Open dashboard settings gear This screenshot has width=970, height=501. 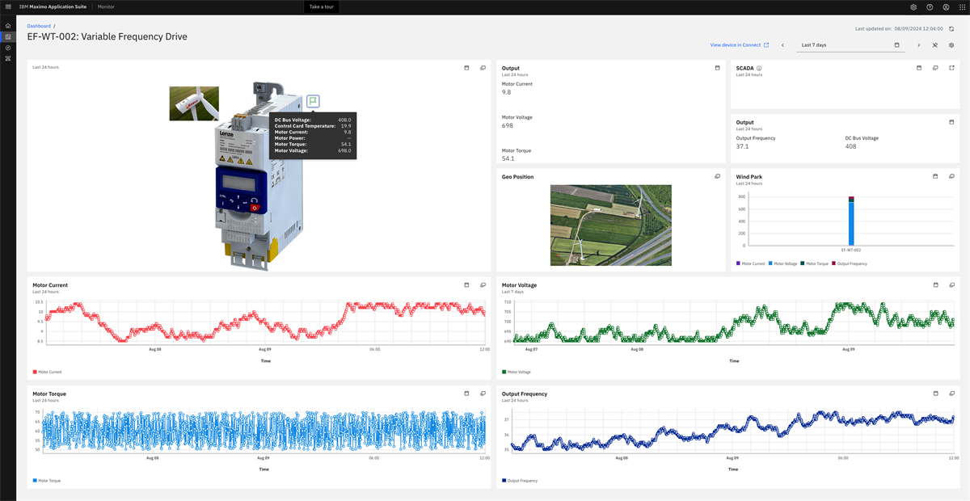click(x=951, y=45)
